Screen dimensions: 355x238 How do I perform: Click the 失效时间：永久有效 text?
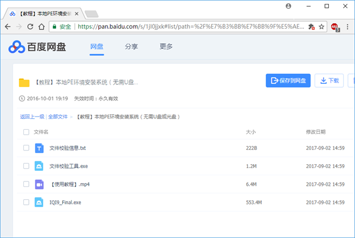click(96, 99)
